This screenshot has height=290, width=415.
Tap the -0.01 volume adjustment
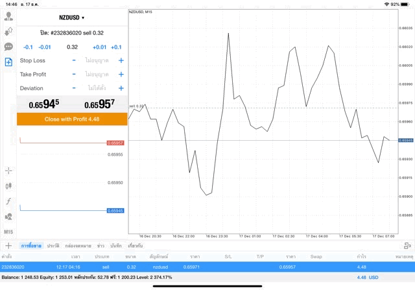coord(45,47)
